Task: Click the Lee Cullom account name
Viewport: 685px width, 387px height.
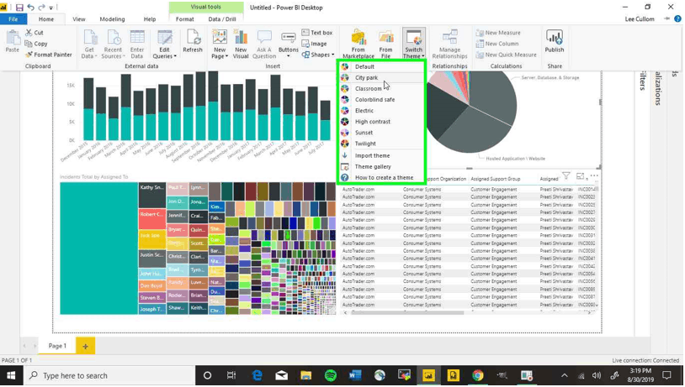Action: pyautogui.click(x=640, y=19)
